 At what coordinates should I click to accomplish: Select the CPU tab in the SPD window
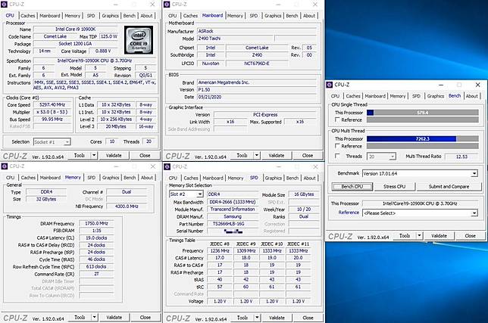pyautogui.click(x=173, y=178)
